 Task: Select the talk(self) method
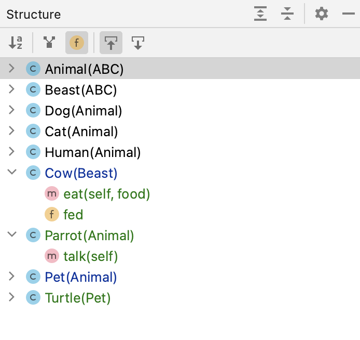click(x=91, y=256)
